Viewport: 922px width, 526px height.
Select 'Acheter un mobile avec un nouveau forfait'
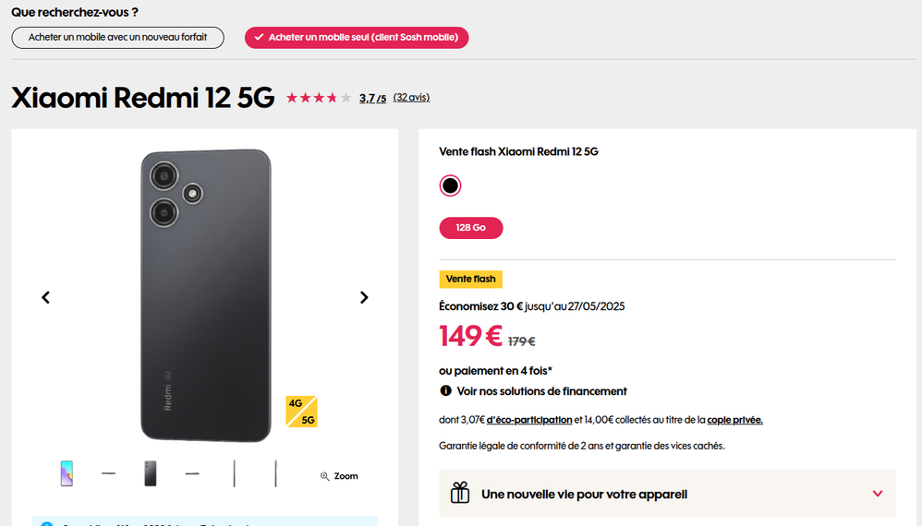(118, 38)
